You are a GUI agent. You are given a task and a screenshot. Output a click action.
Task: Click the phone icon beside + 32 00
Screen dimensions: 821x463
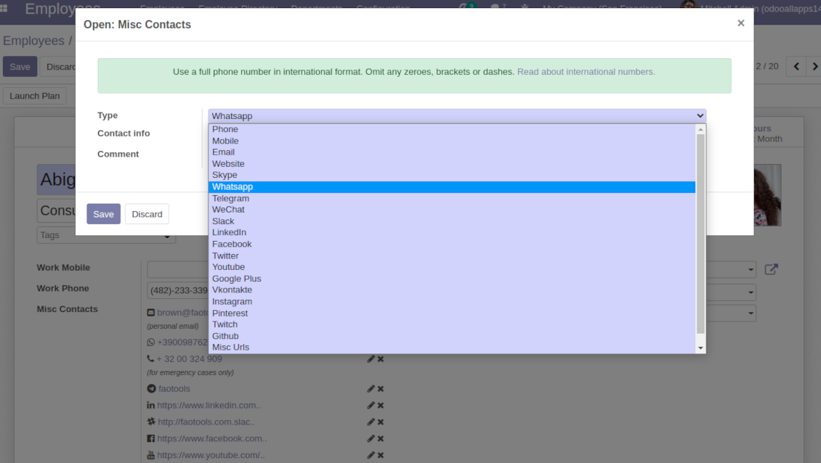pos(150,359)
